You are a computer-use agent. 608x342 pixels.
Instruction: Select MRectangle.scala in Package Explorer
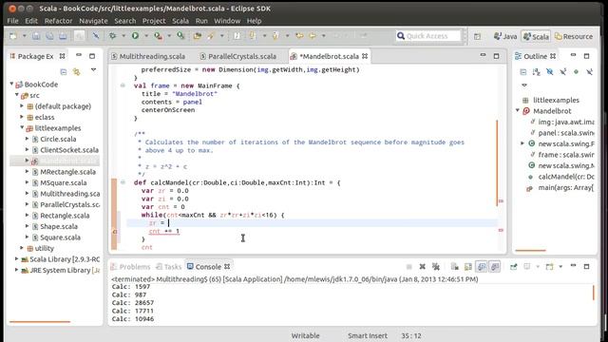[x=67, y=171]
